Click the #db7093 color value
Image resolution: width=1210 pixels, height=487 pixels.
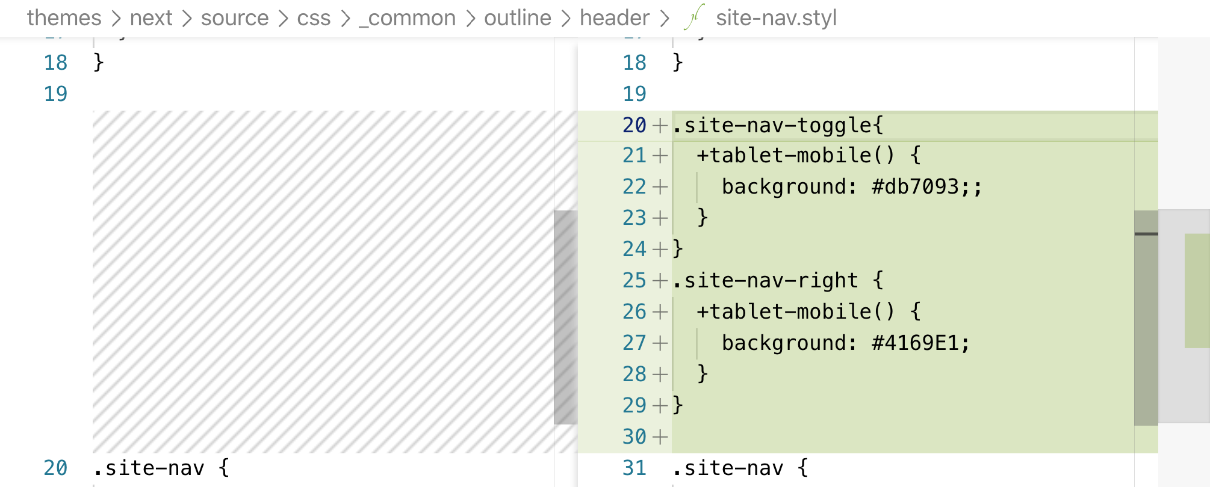click(x=915, y=187)
